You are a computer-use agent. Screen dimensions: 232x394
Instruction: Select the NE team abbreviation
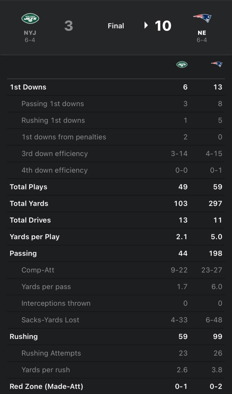tap(202, 33)
